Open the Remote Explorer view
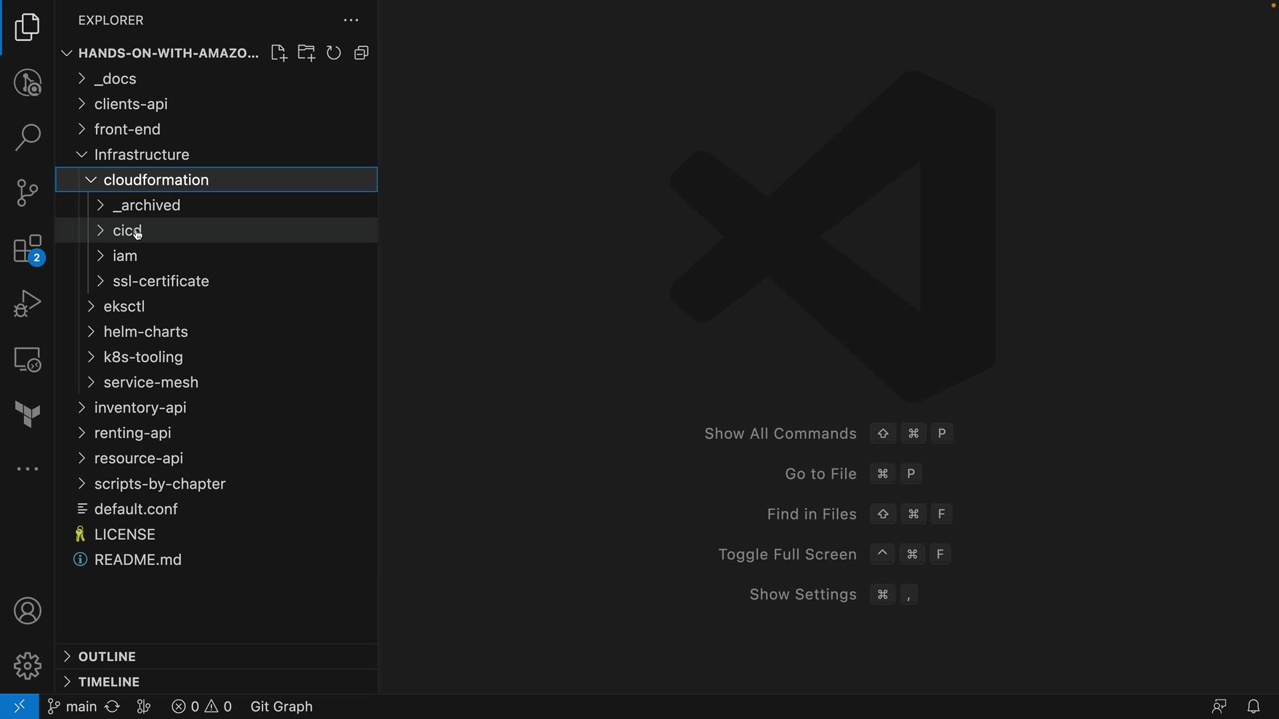Image resolution: width=1279 pixels, height=719 pixels. coord(27,359)
